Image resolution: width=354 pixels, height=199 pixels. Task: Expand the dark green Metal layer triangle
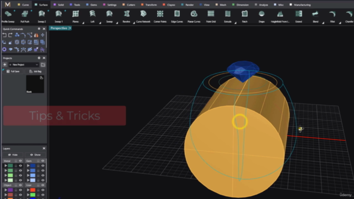(x=6, y=166)
